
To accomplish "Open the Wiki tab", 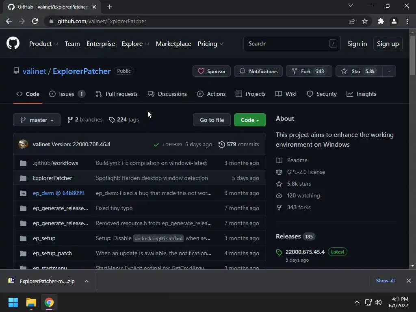I will click(x=286, y=94).
